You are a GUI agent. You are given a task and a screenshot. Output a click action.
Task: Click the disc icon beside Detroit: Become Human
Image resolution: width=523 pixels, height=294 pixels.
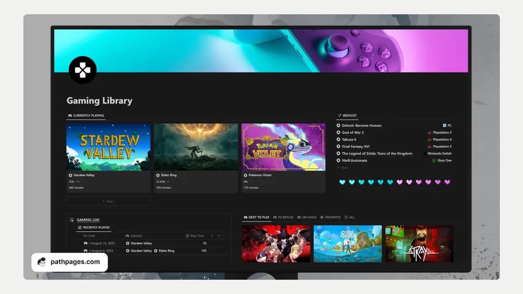[x=338, y=125]
